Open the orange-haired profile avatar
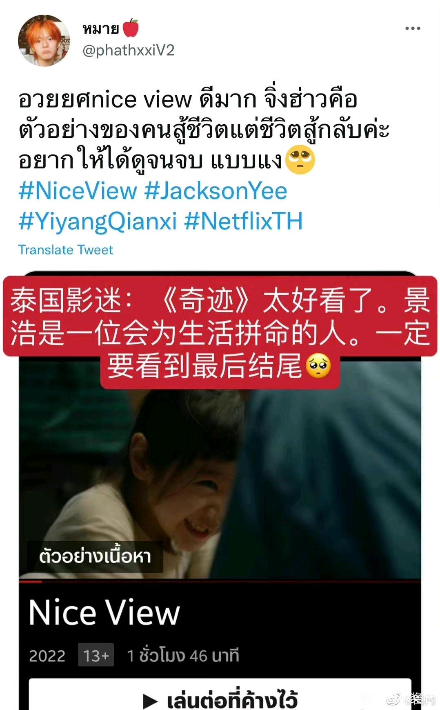The width and height of the screenshot is (440, 710). coord(44,40)
